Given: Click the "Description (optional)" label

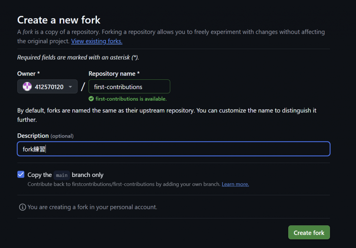Looking at the screenshot, I should [x=45, y=136].
